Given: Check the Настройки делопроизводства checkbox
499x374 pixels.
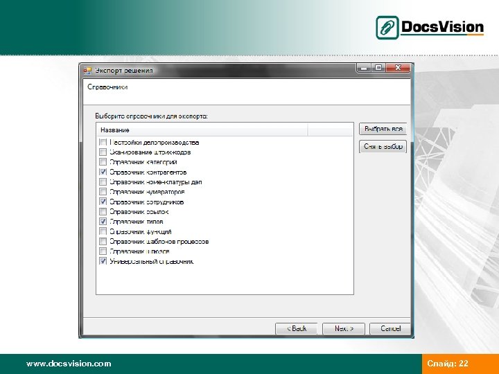Looking at the screenshot, I should tap(103, 142).
